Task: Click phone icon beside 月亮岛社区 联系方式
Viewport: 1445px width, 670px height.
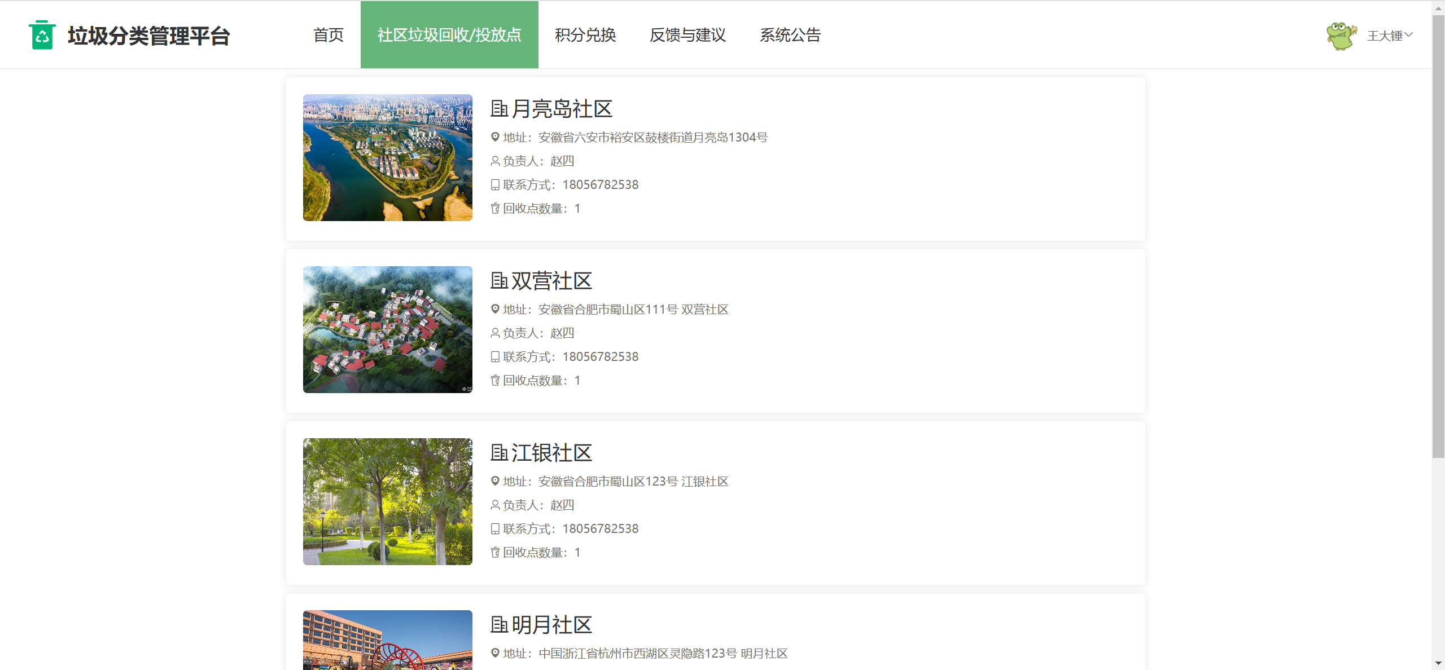Action: pyautogui.click(x=495, y=185)
